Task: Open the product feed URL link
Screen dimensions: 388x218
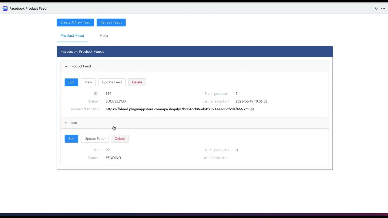Action: 180,109
